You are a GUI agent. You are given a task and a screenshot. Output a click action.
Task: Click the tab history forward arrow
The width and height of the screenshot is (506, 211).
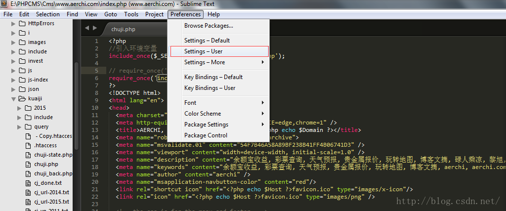(x=95, y=28)
